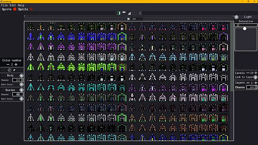Toggle Auto Color under Body
Screen dimensions: 258x145
pyautogui.click(x=21, y=84)
